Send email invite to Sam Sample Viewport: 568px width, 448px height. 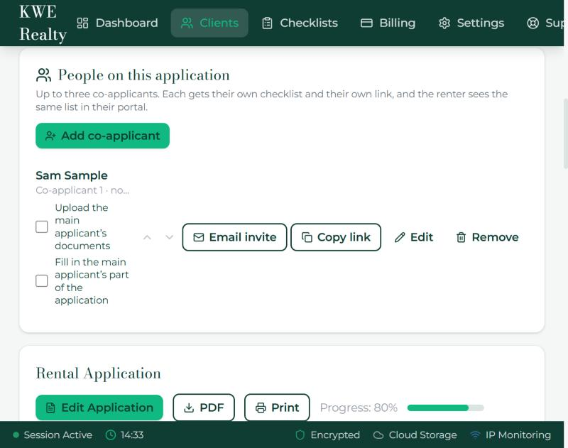click(x=234, y=237)
